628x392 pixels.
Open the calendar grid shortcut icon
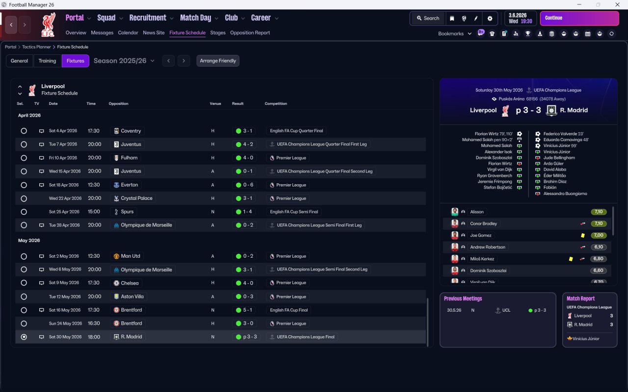[x=588, y=34]
